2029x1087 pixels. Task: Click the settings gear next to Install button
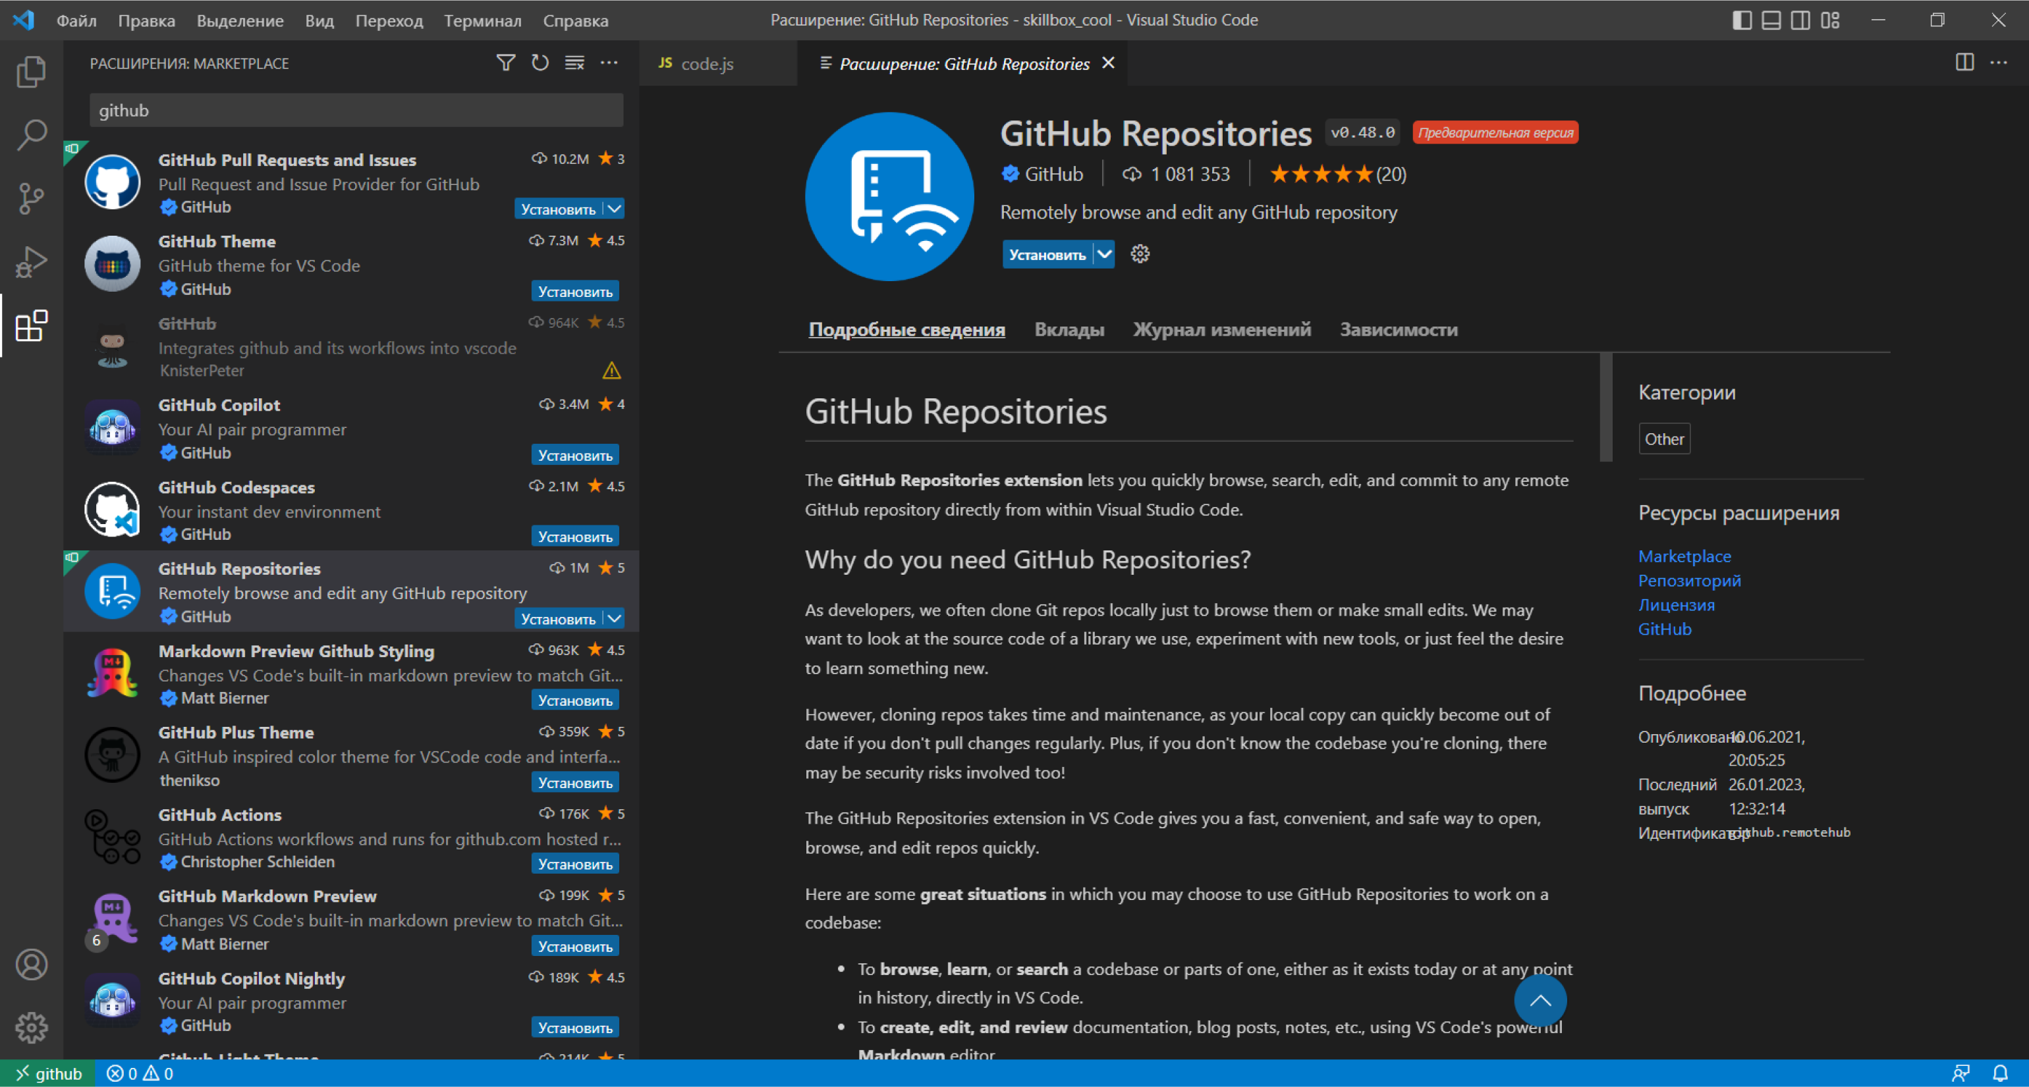point(1142,255)
